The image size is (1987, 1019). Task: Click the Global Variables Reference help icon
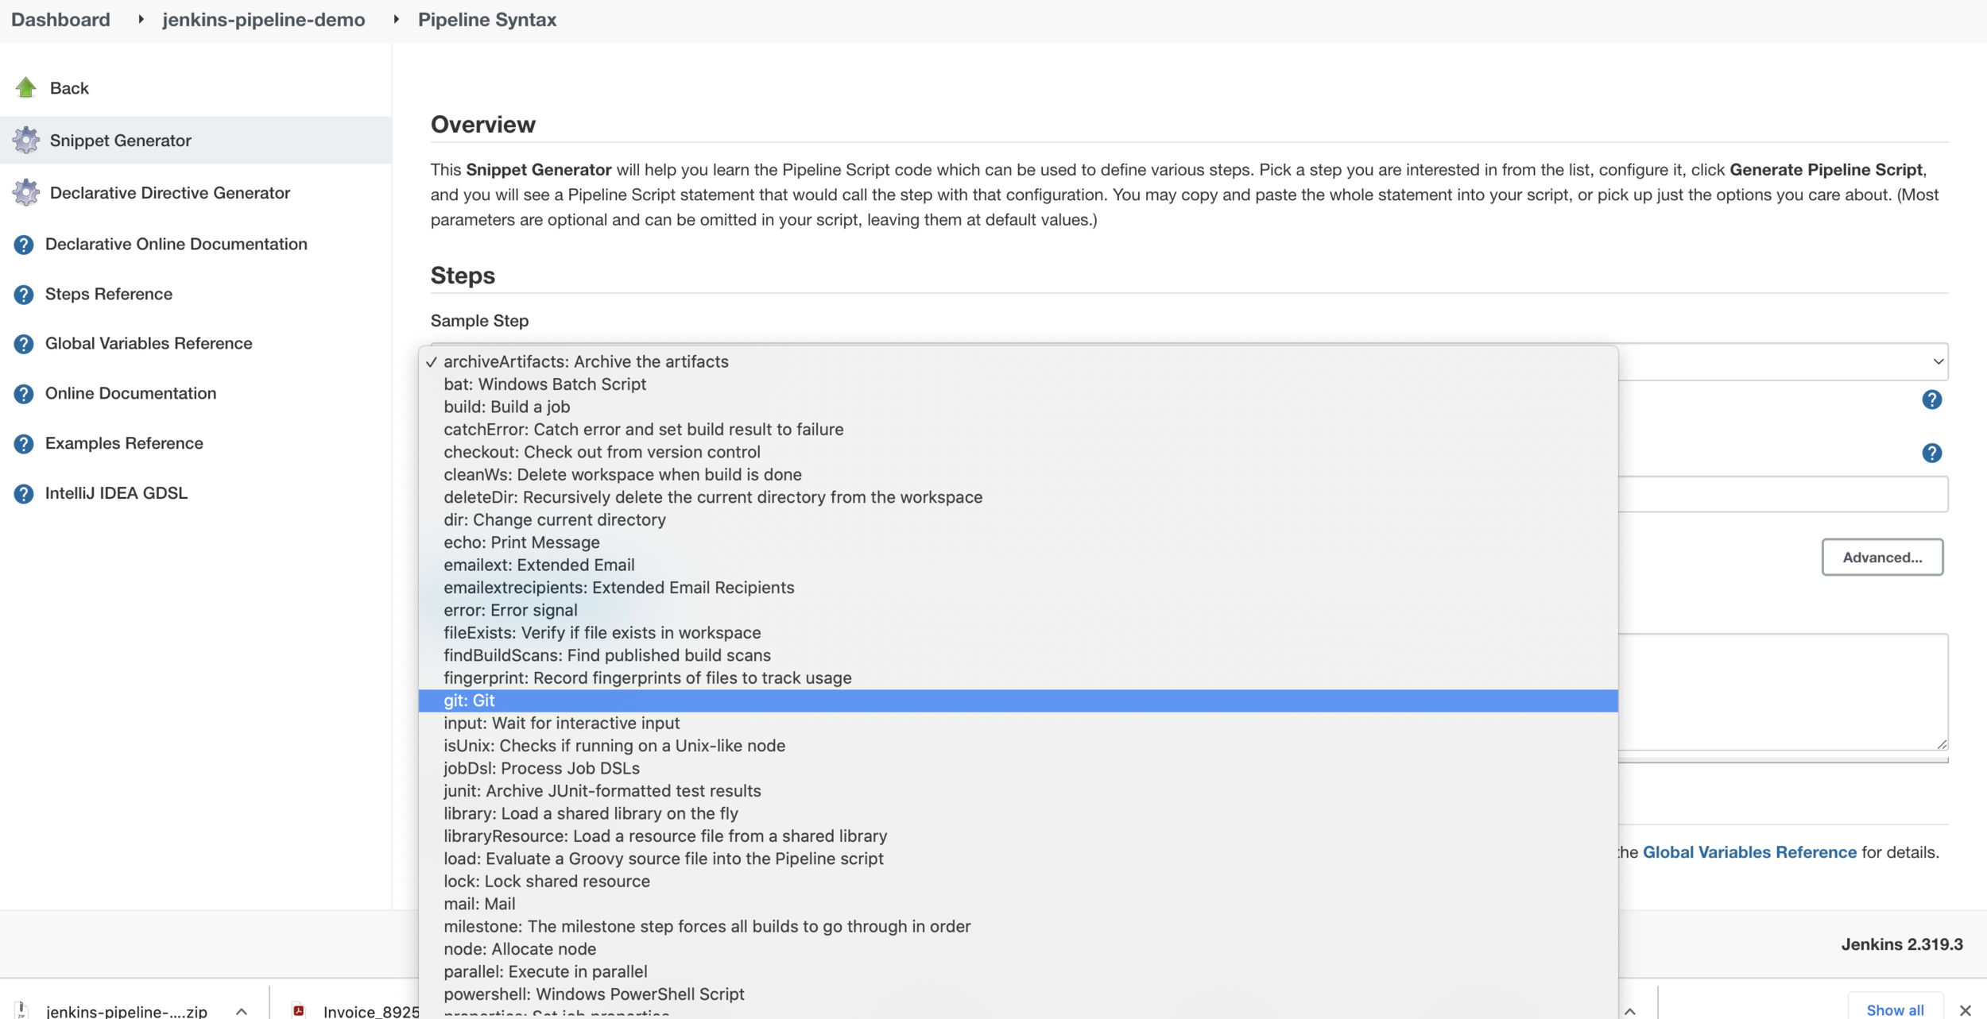(x=24, y=344)
